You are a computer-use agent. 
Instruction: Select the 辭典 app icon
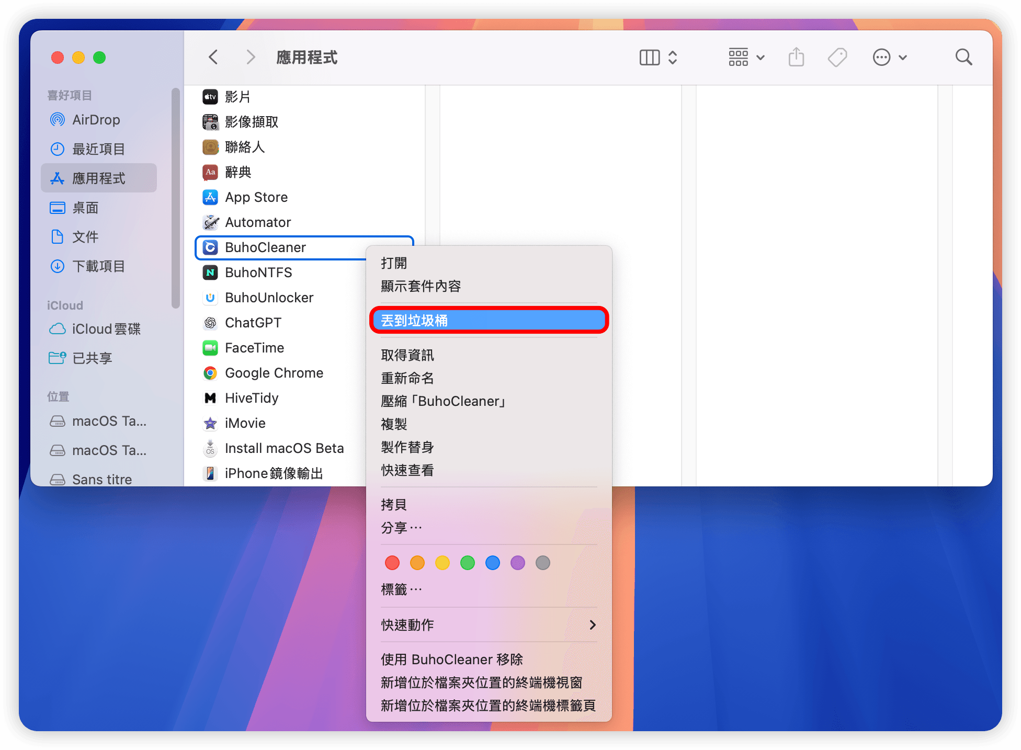pyautogui.click(x=210, y=172)
